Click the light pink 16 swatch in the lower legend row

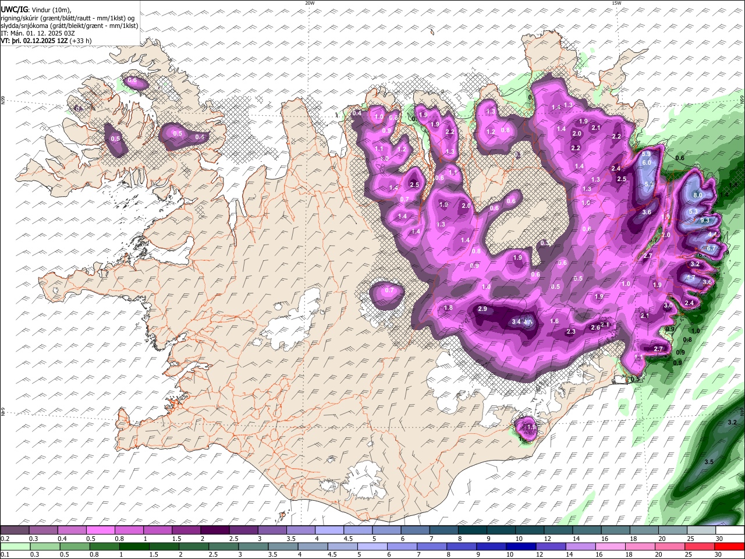[611, 547]
